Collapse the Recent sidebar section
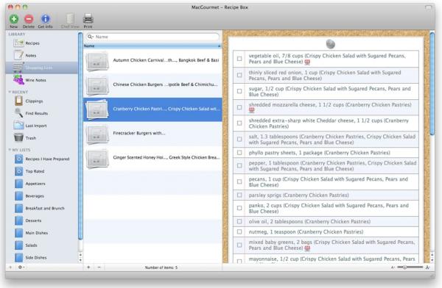Screen dimensions: 442x288 [10, 92]
